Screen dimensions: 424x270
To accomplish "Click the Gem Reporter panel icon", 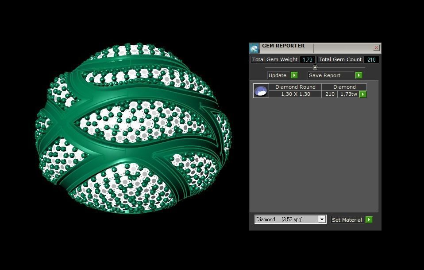I will (x=254, y=48).
